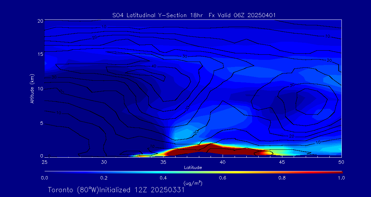
Task: Click the colorbar value '0.4'
Action: [163, 178]
